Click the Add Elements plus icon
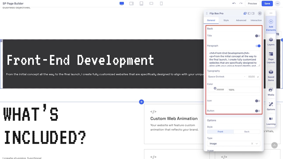Viewport: 283px width, 159px height. [x=271, y=22]
